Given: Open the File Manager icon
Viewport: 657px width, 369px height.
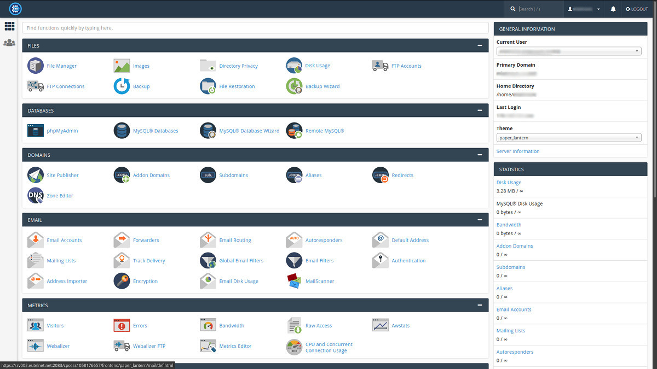Looking at the screenshot, I should (36, 66).
